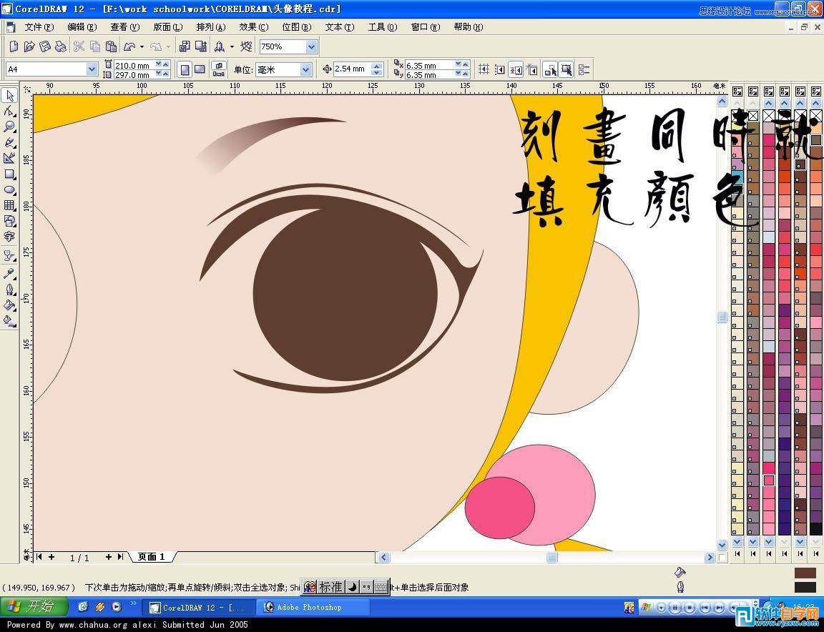
Task: Open the A4 paper size dropdown
Action: [x=92, y=68]
